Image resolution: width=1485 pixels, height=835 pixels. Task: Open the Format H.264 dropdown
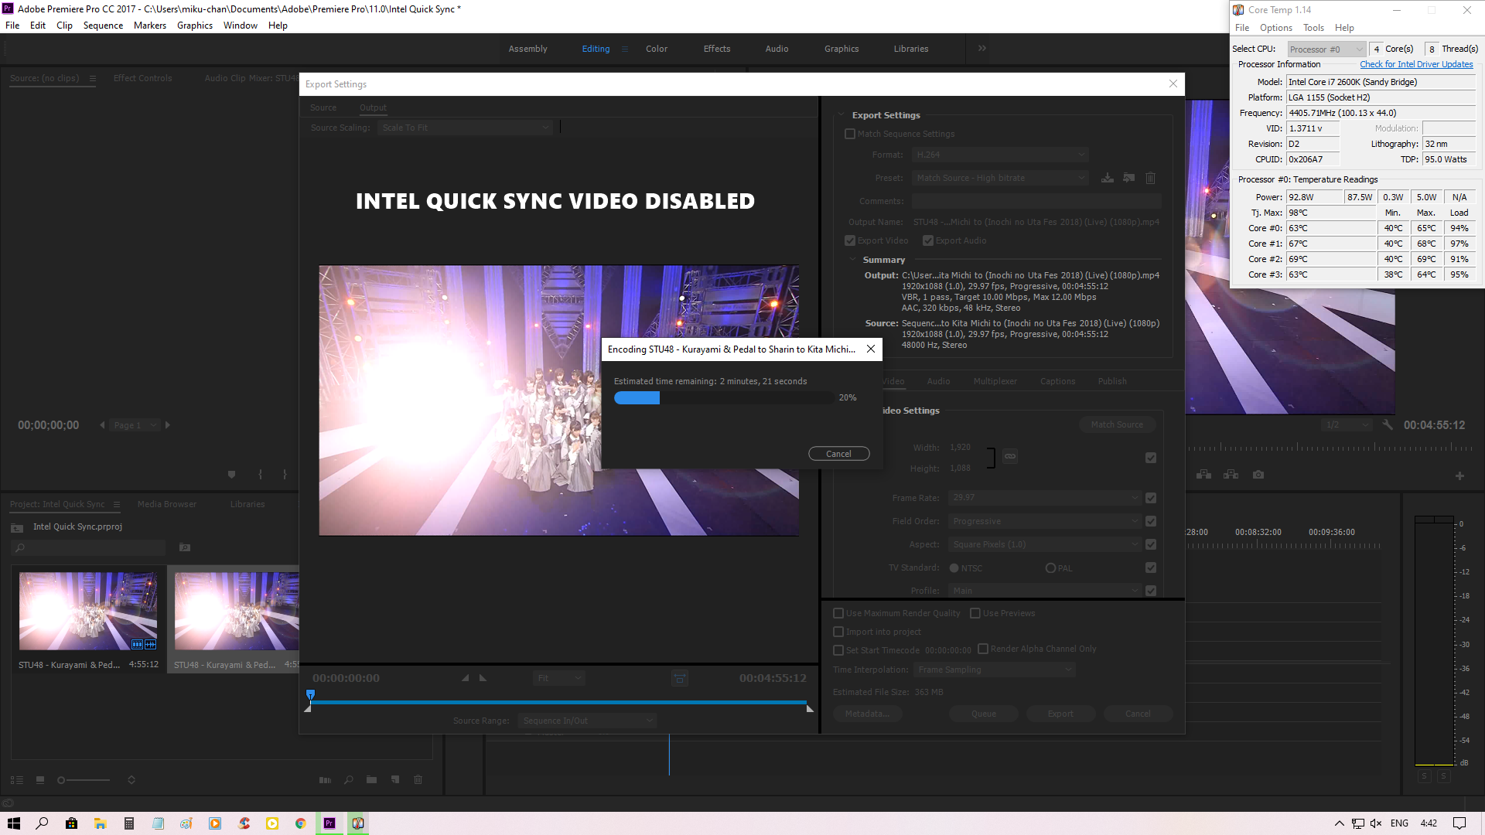coord(1001,155)
